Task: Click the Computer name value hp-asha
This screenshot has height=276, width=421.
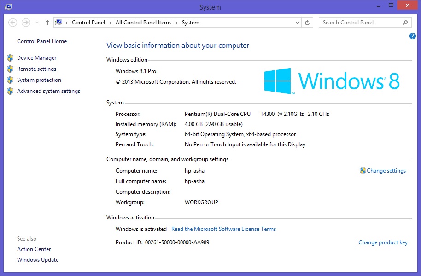Action: coord(194,171)
